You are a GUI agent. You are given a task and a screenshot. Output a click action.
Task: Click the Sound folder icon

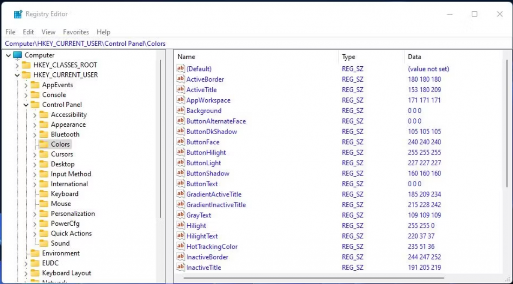coord(44,243)
